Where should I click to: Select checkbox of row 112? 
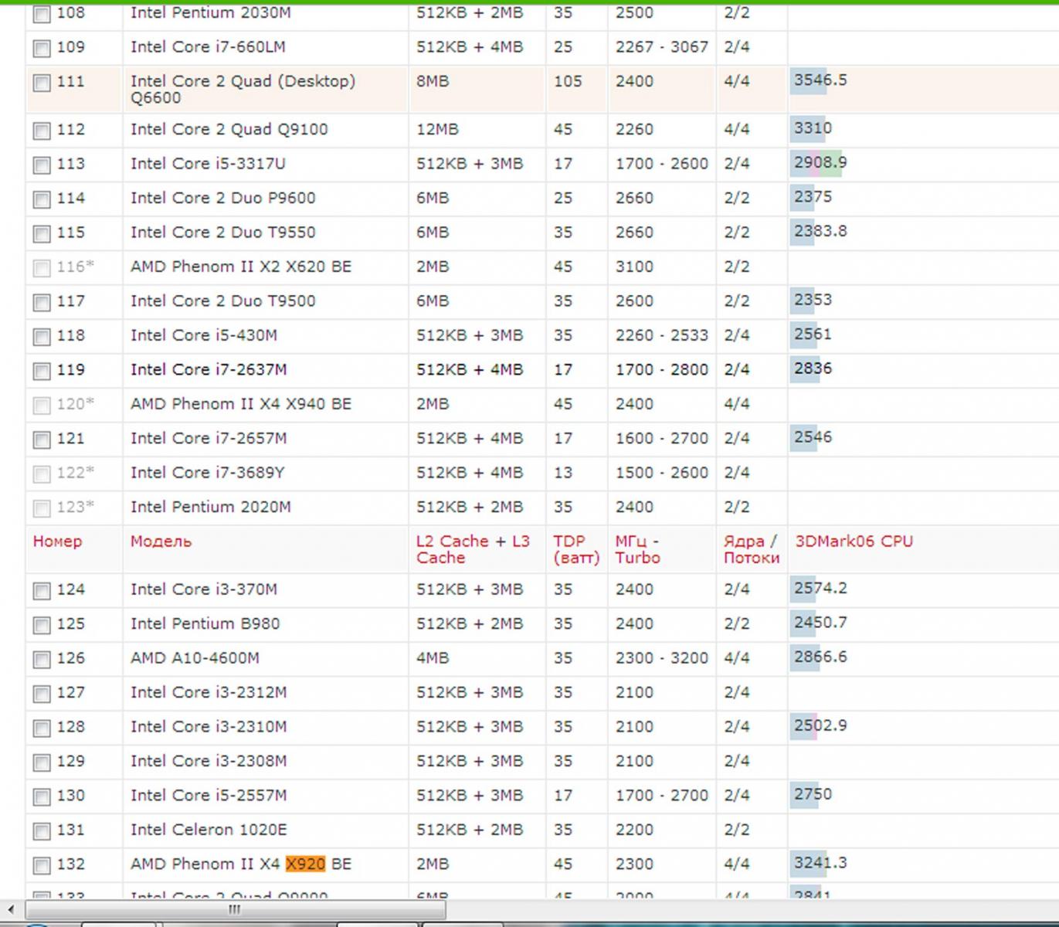click(42, 131)
